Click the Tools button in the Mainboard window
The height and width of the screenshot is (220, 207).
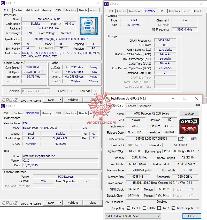click(x=51, y=203)
